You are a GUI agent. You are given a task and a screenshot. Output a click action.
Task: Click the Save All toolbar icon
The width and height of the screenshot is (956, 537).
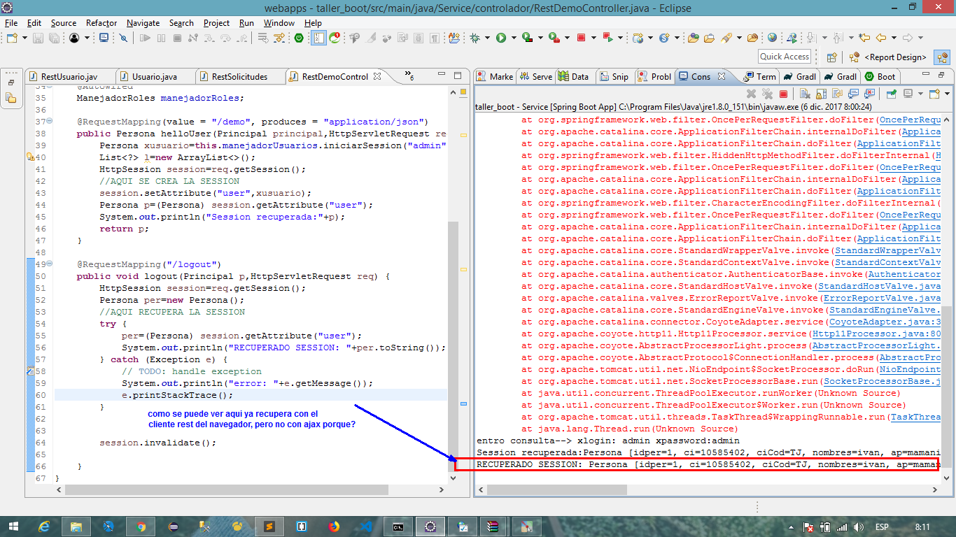(x=54, y=38)
